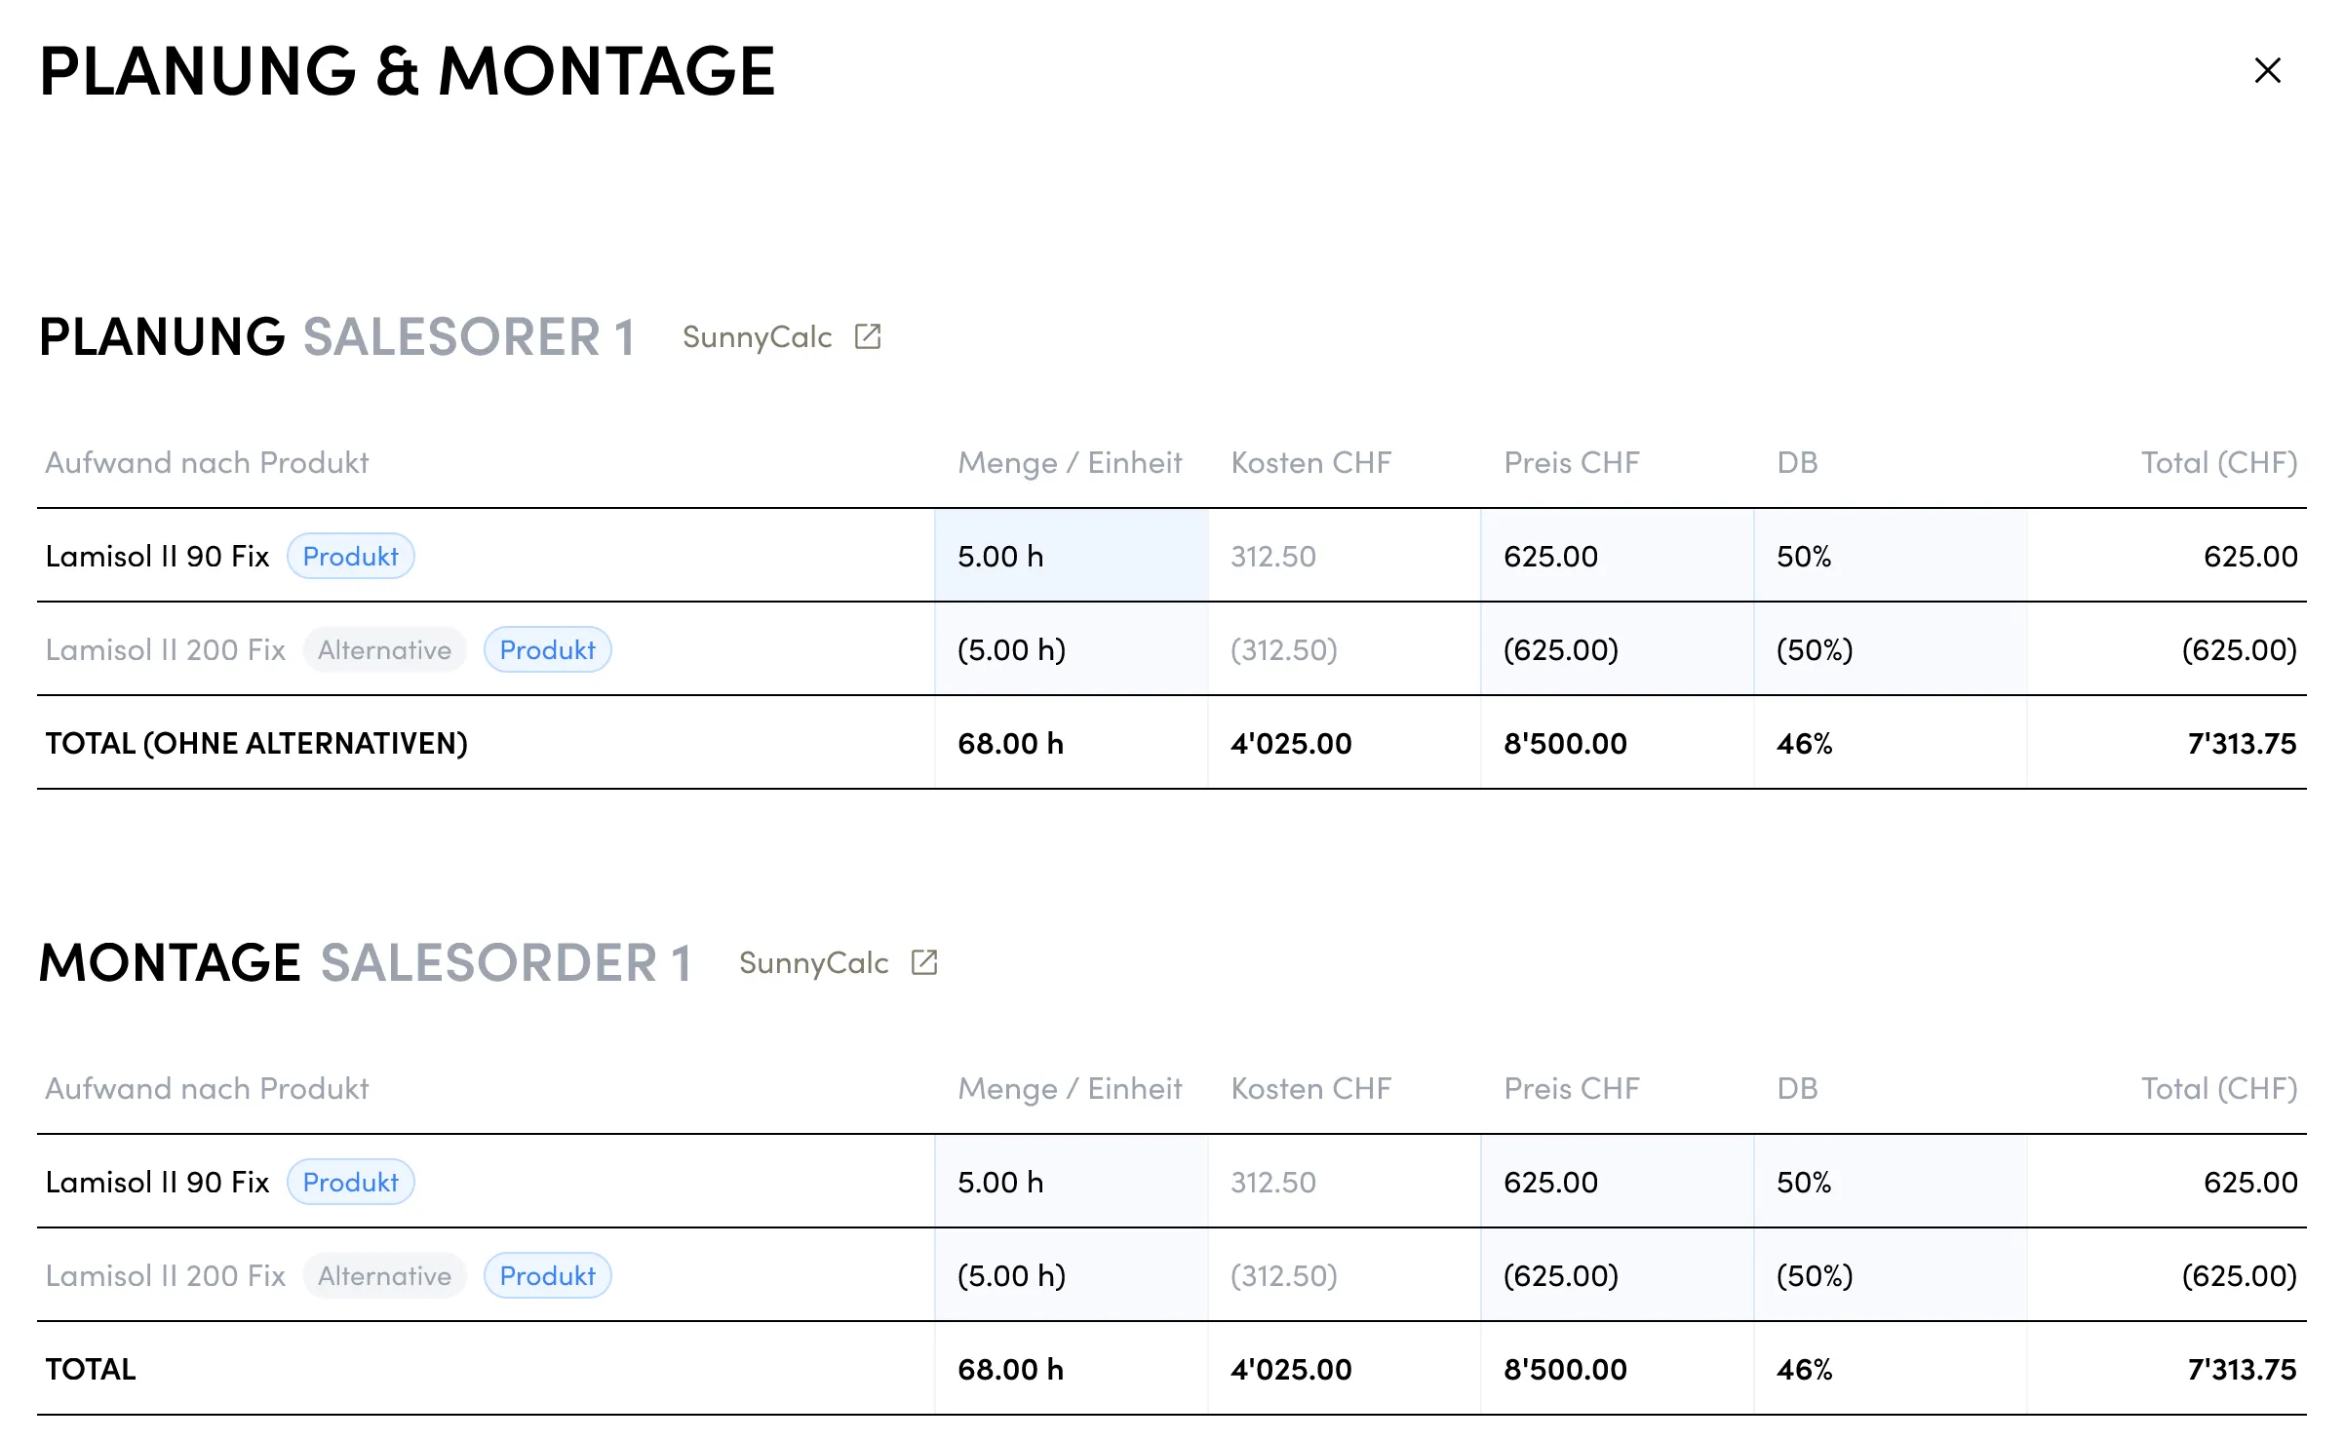Edit Montage Lamisol II 200 Fix price field

tap(1617, 1275)
